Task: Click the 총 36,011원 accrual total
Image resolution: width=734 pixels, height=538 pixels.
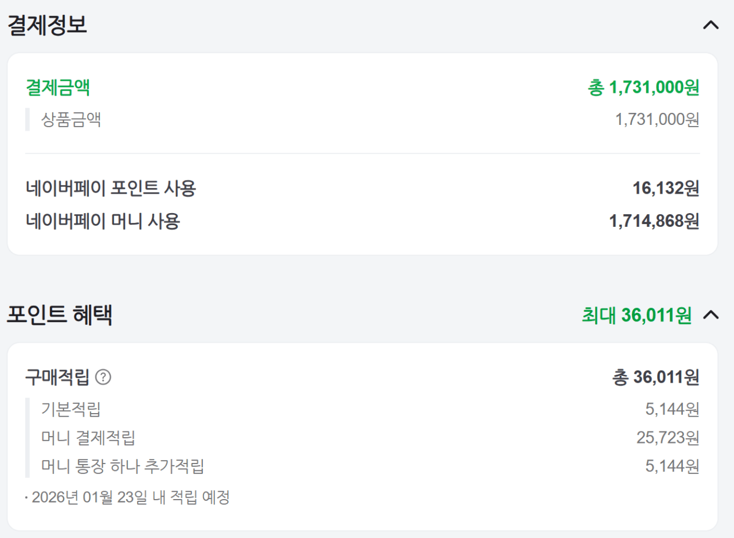Action: pos(655,377)
